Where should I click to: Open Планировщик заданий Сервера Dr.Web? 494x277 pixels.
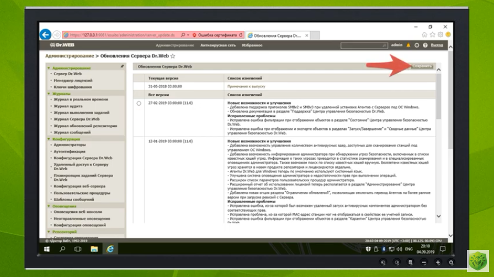[x=83, y=177]
